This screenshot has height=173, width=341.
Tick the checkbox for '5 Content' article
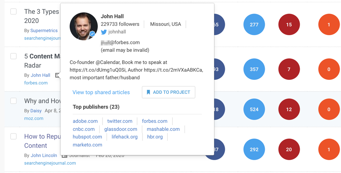coord(13,56)
